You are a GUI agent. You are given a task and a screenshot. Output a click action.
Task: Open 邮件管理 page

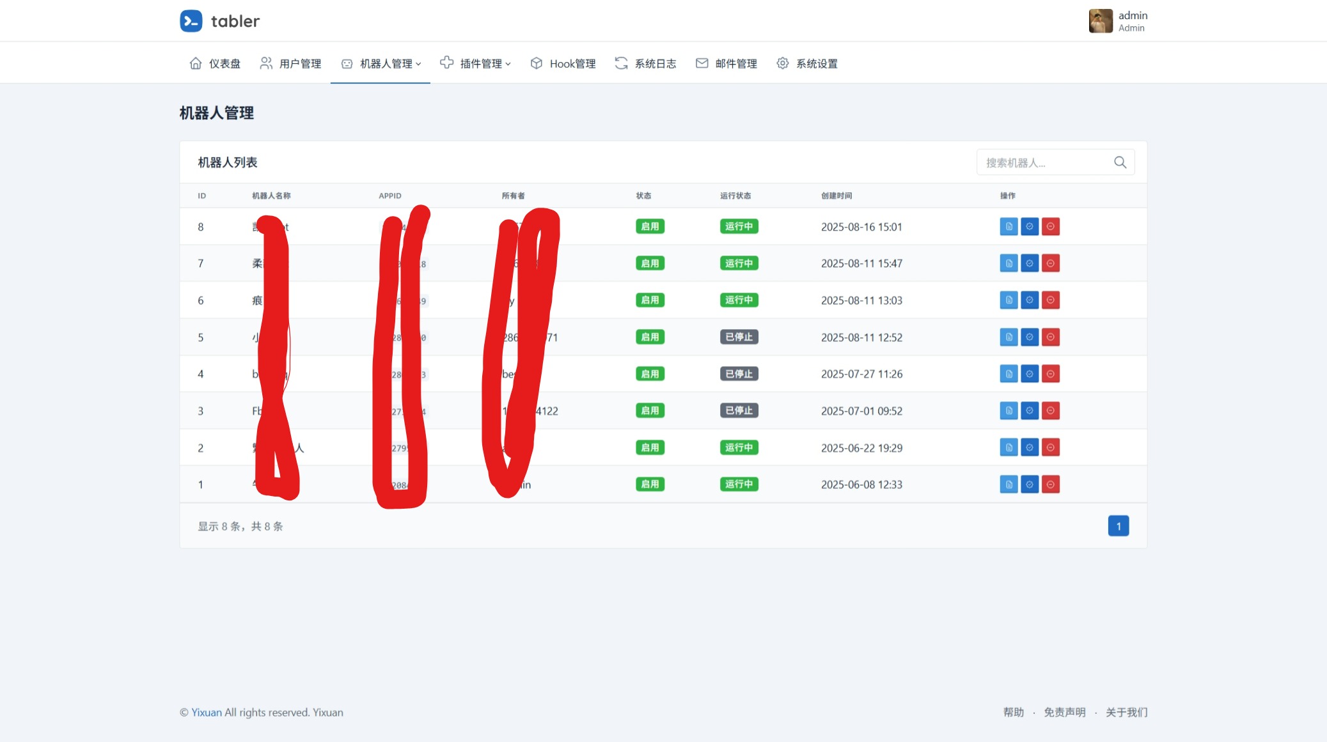[726, 63]
